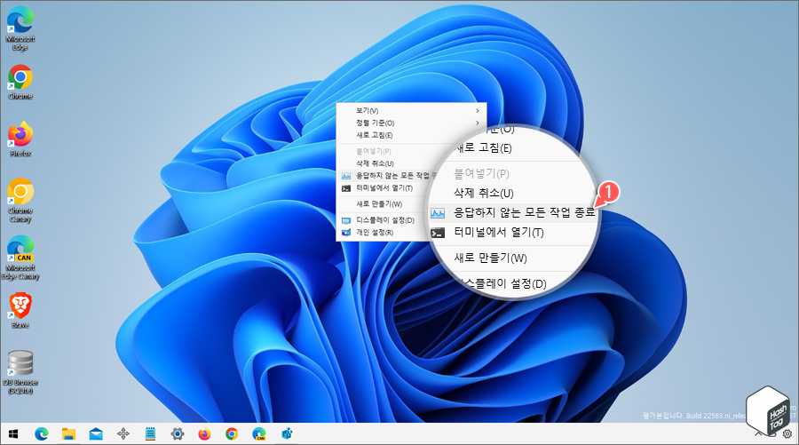The width and height of the screenshot is (799, 445).
Task: Open the 정렬 기준(O) submenu entry
Action: click(411, 123)
